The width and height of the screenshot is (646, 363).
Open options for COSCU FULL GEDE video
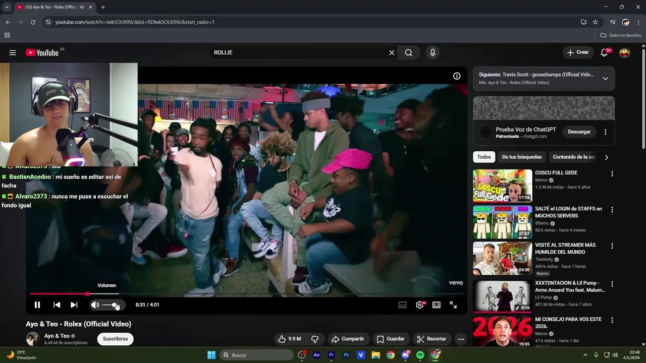click(x=612, y=173)
